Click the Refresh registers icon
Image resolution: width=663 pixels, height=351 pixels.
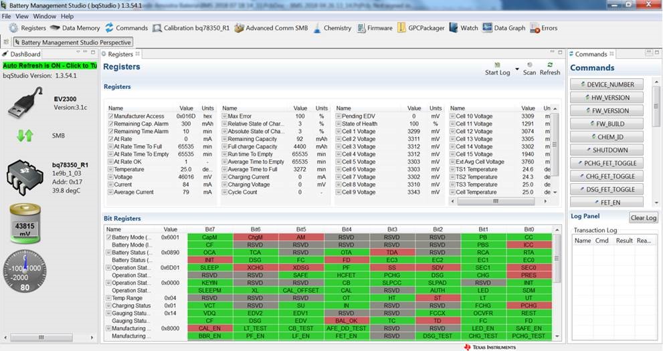coord(550,65)
